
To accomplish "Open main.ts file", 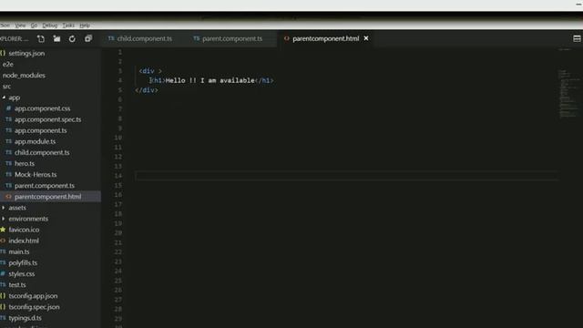I will (x=19, y=251).
